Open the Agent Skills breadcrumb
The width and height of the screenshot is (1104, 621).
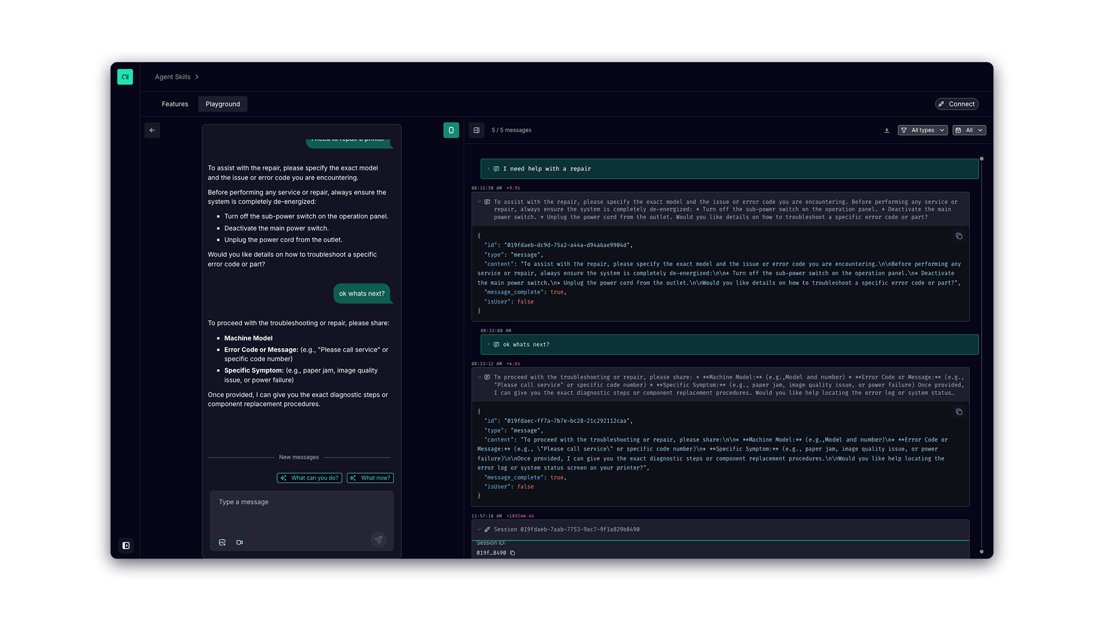click(x=172, y=76)
